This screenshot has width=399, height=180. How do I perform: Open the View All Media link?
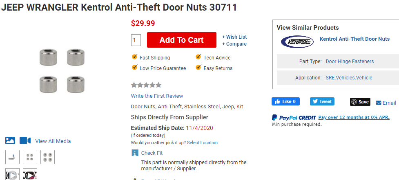tap(53, 141)
